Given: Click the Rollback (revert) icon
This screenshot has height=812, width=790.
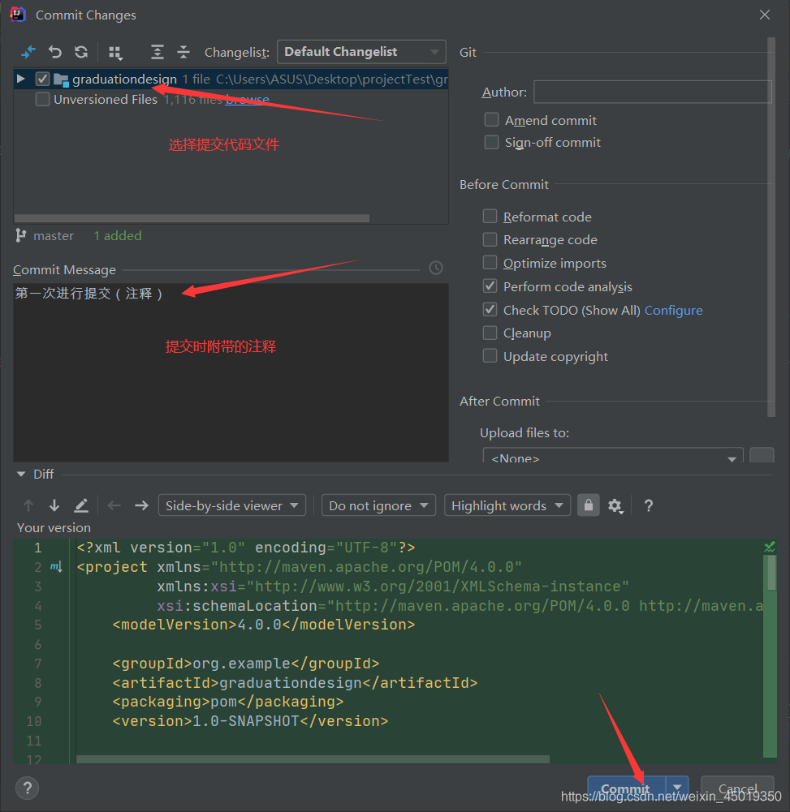Looking at the screenshot, I should [55, 52].
